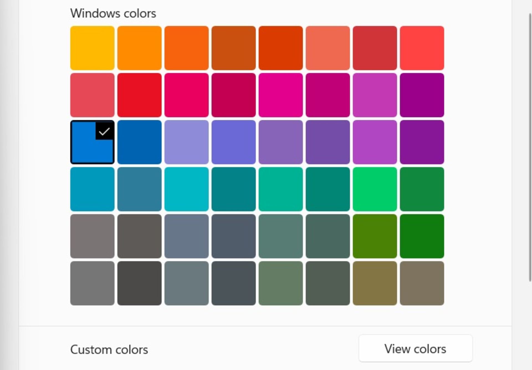
Task: Choose the light lavender periwinkle swatch
Action: tap(186, 142)
